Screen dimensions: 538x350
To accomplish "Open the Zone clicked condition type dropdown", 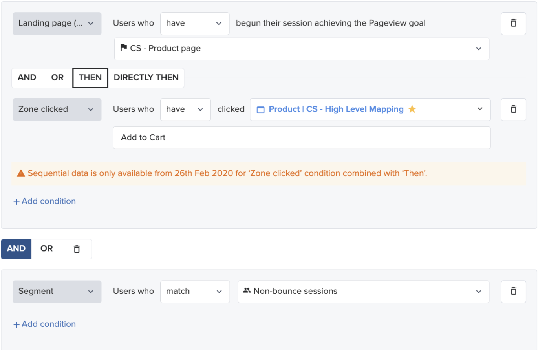I will click(x=57, y=109).
